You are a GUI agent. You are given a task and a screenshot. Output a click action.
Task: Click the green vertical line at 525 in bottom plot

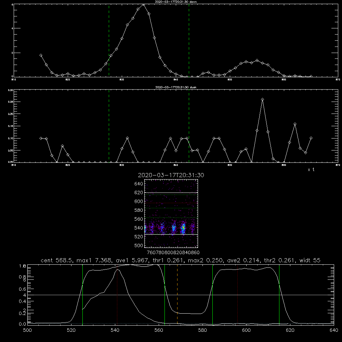click(82, 294)
